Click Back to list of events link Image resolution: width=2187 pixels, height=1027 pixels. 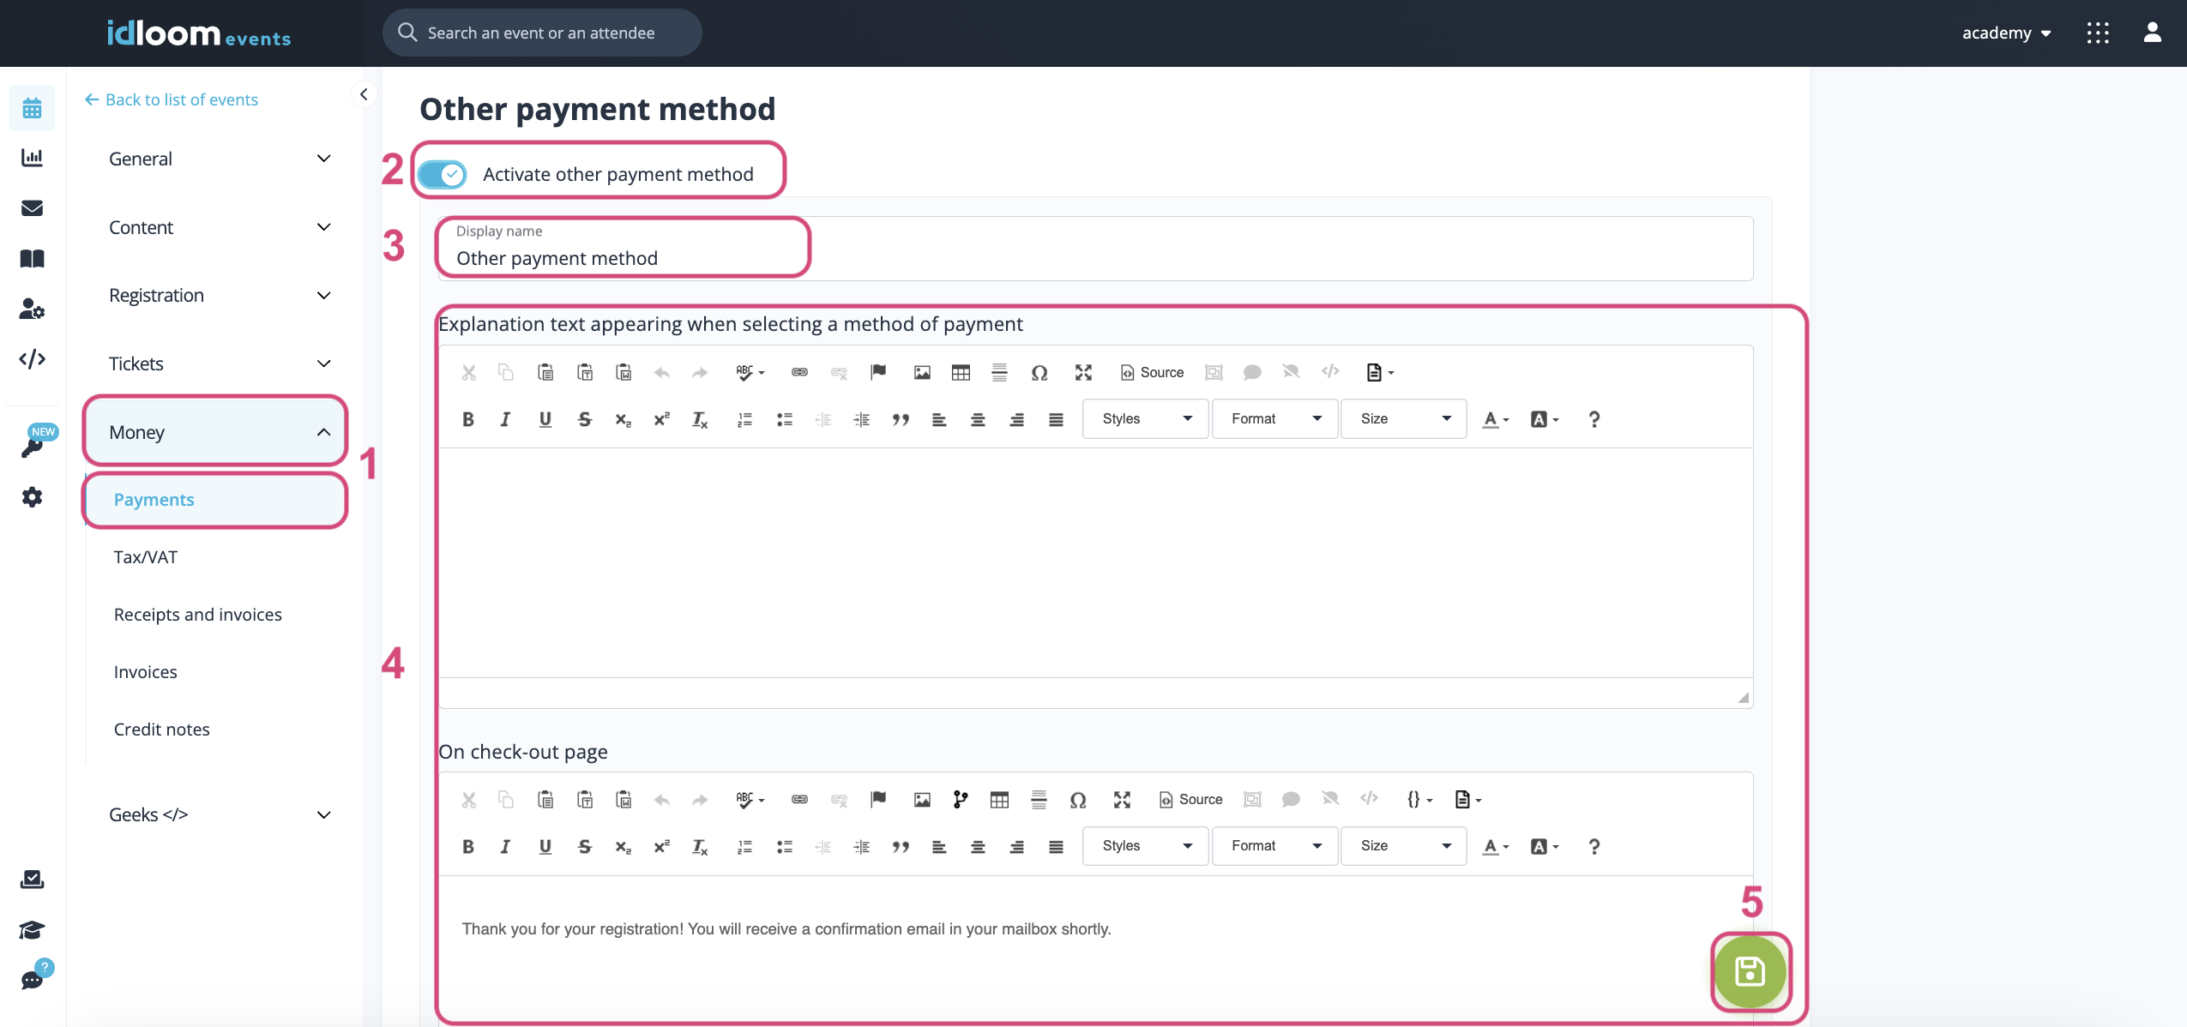(172, 99)
